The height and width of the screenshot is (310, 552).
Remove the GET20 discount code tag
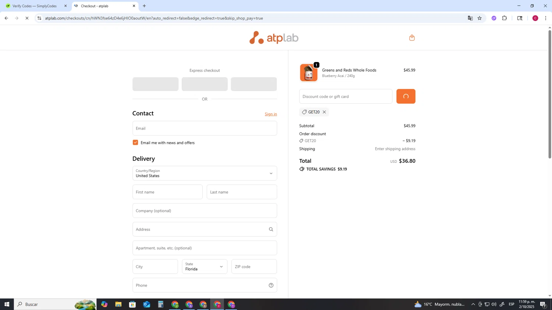pos(324,112)
